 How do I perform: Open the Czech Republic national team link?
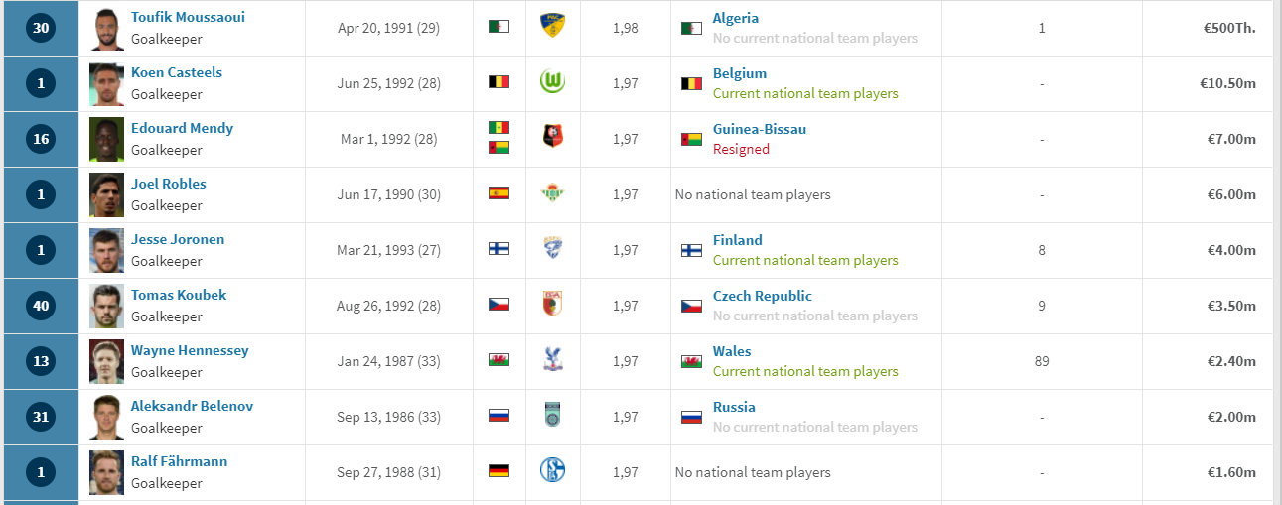pyautogui.click(x=763, y=296)
